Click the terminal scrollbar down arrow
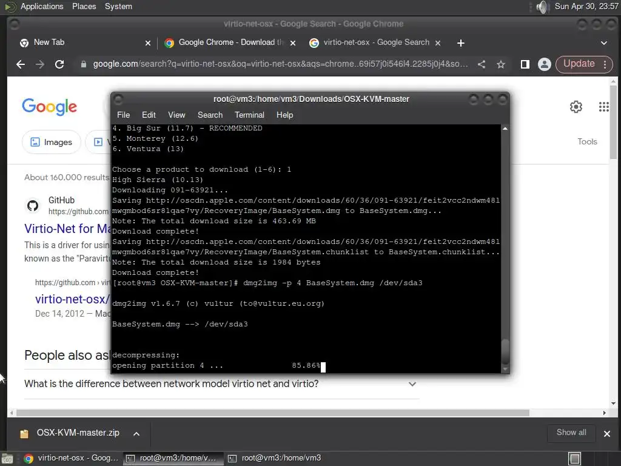 (x=505, y=369)
